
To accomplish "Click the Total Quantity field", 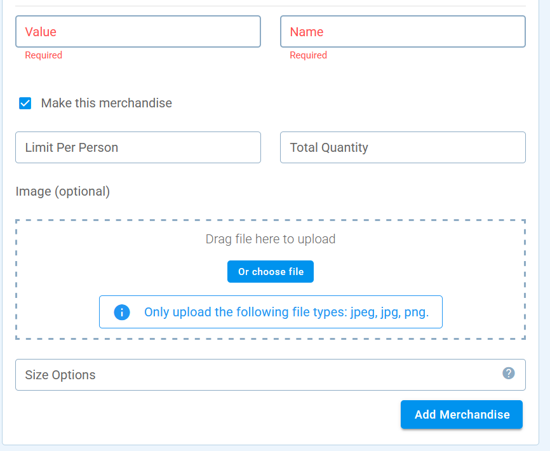I will pos(403,147).
